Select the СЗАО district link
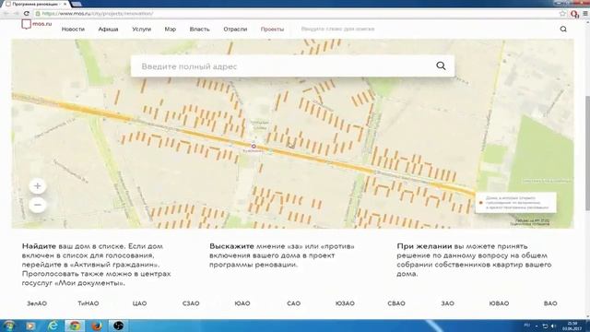This screenshot has width=590, height=332. [191, 303]
